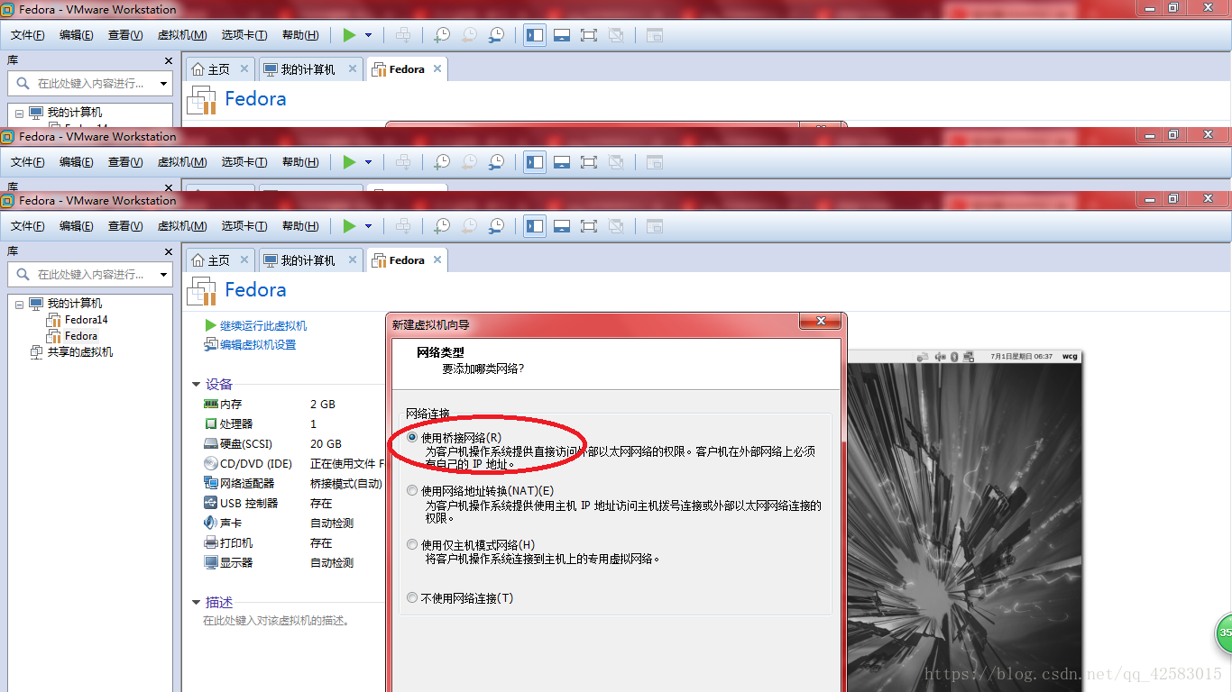The width and height of the screenshot is (1232, 692).
Task: Collapse the 描述 section triangle
Action: coord(196,603)
